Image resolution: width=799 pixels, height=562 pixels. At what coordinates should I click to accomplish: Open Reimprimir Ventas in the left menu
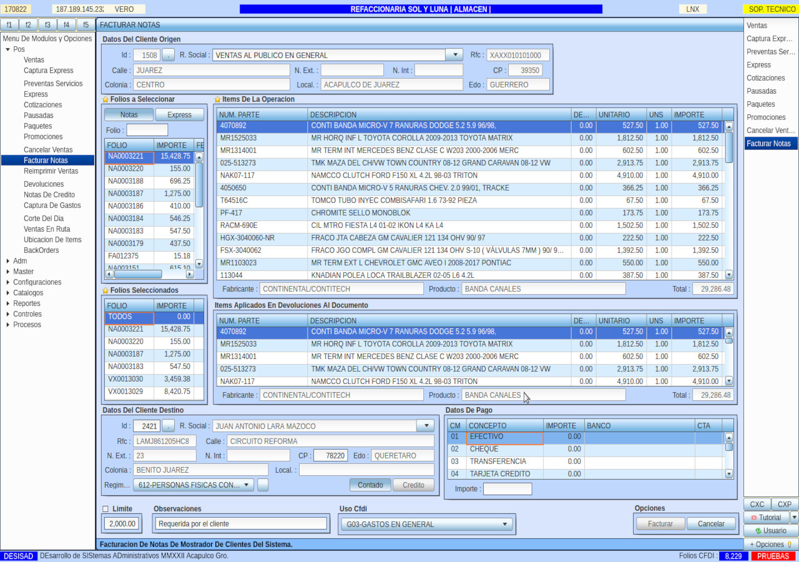click(51, 171)
